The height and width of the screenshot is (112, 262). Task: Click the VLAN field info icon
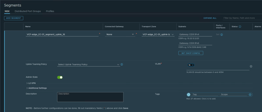(x=251, y=66)
